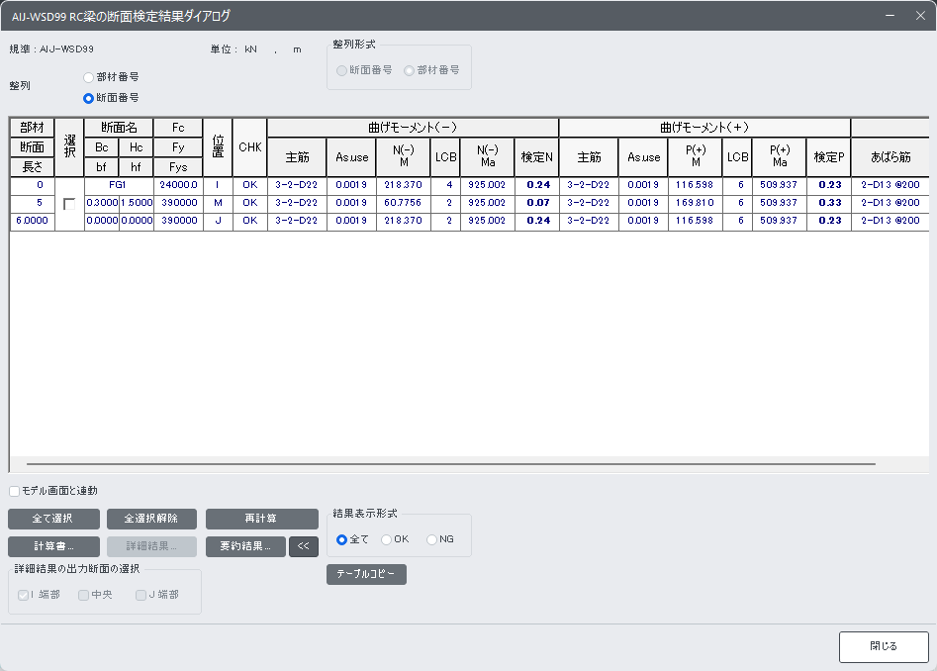Choose OK result display option
Viewport: 937px width, 671px height.
[386, 539]
